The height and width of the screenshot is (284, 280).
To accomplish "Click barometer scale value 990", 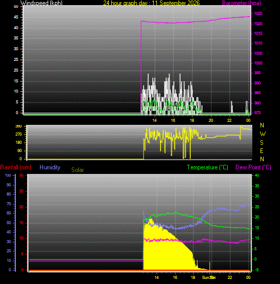I will click(x=257, y=83).
